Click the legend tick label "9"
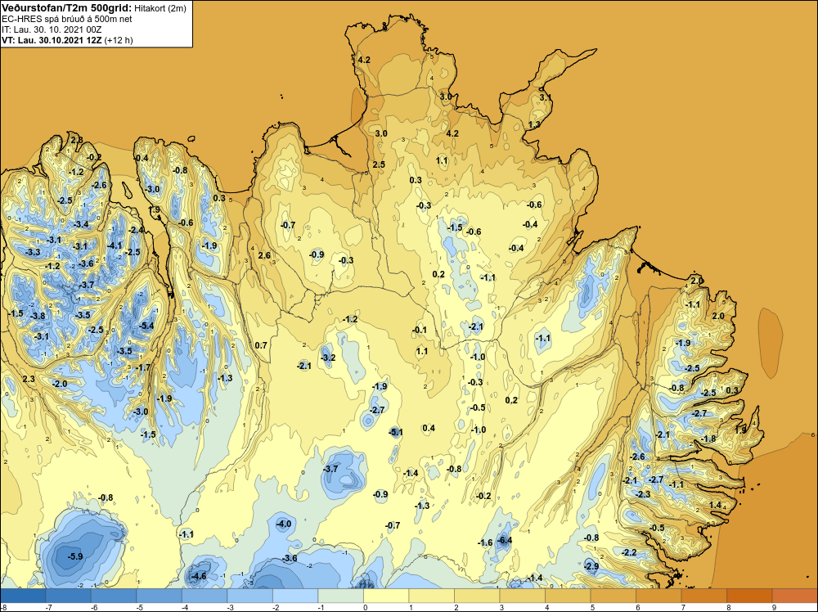 coord(774,607)
